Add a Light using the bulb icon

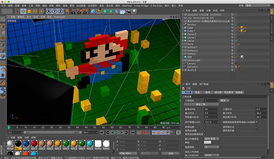coord(134,11)
